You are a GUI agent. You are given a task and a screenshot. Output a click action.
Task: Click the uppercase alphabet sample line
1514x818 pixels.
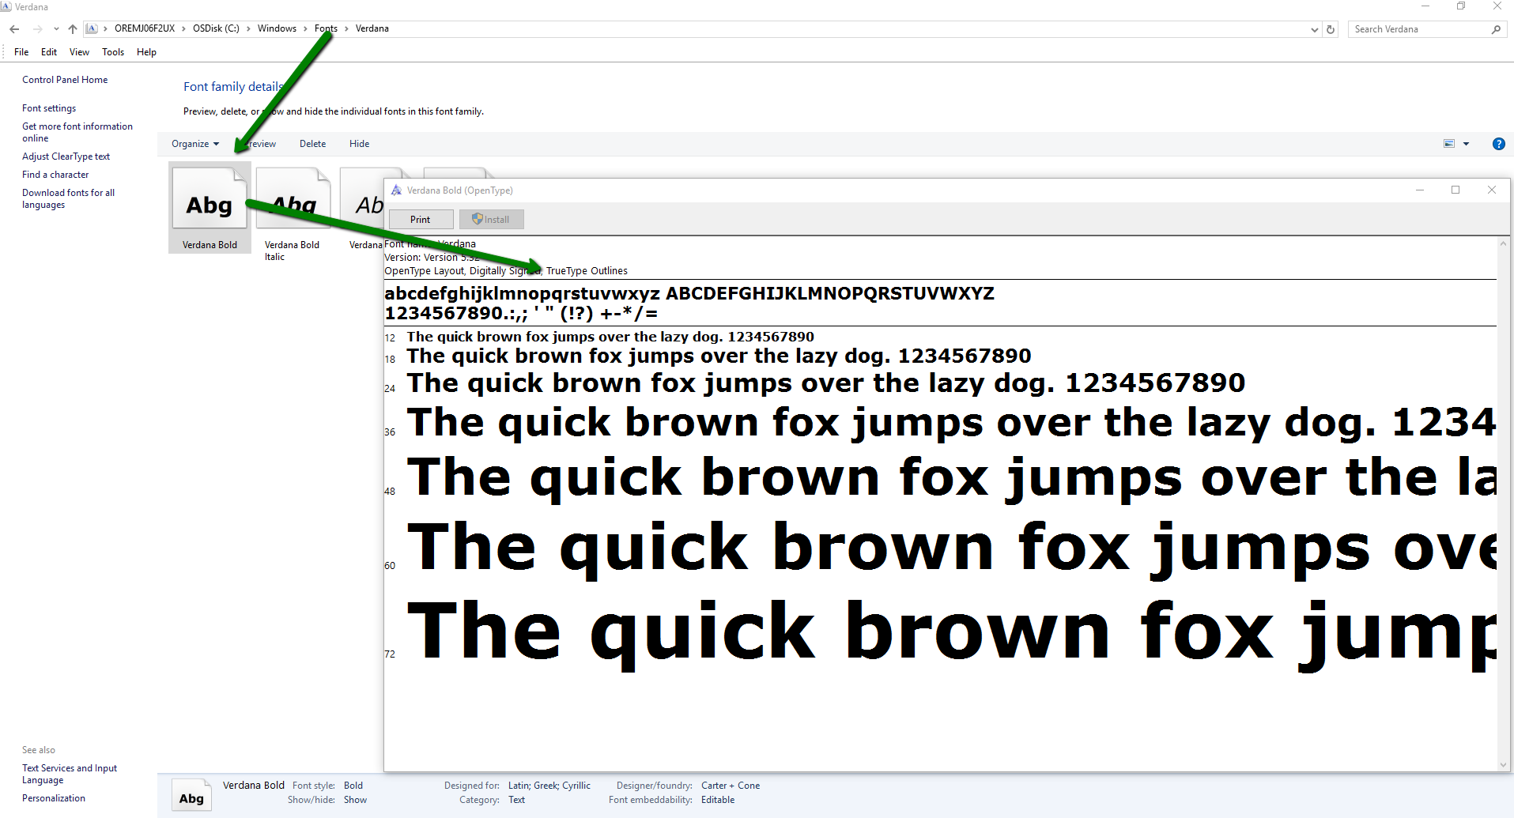(x=830, y=293)
